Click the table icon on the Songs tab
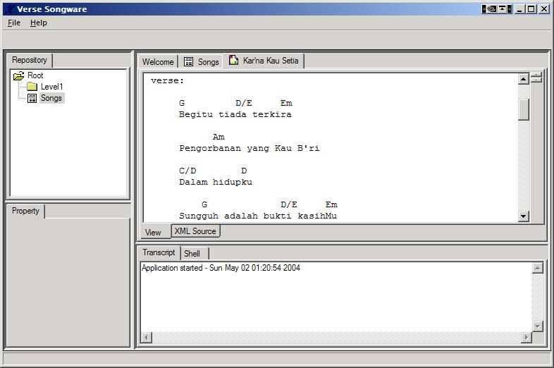Viewport: 554px width, 368px height. (189, 62)
